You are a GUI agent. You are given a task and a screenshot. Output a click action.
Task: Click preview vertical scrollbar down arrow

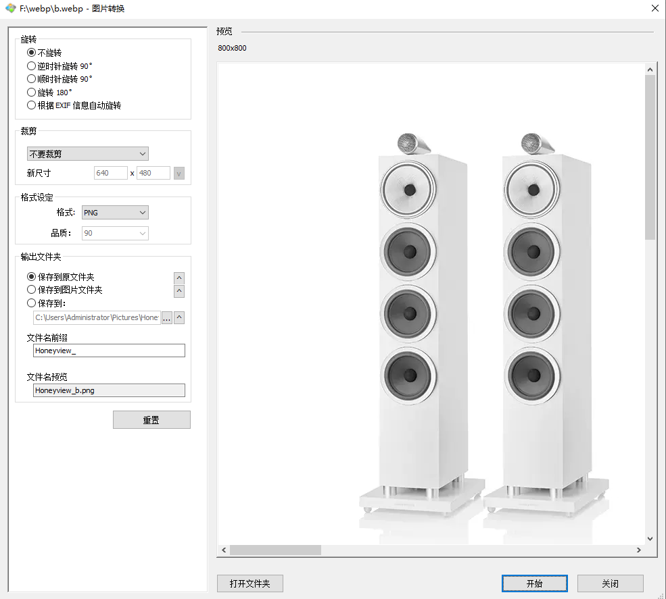[x=650, y=539]
